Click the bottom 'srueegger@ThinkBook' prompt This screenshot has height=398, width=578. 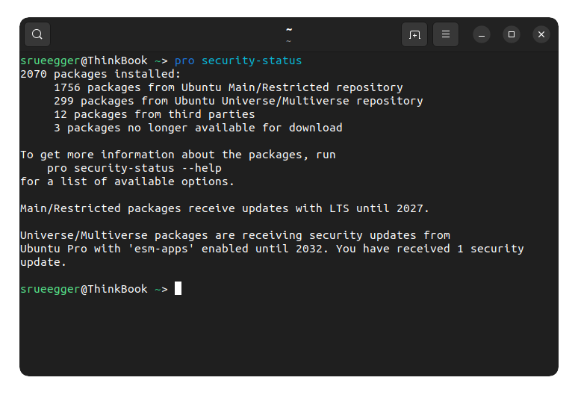[x=84, y=289]
